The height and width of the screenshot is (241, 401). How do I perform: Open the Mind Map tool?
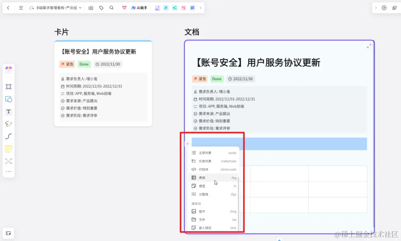click(x=8, y=161)
